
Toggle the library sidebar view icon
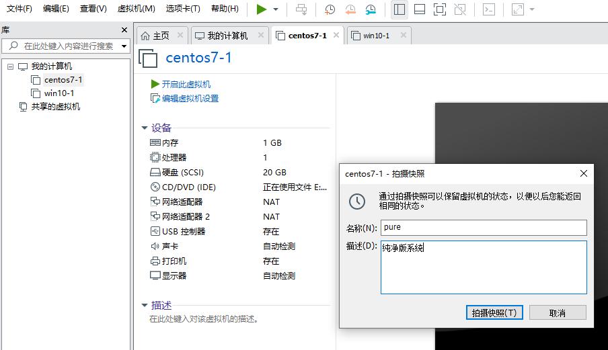(400, 9)
